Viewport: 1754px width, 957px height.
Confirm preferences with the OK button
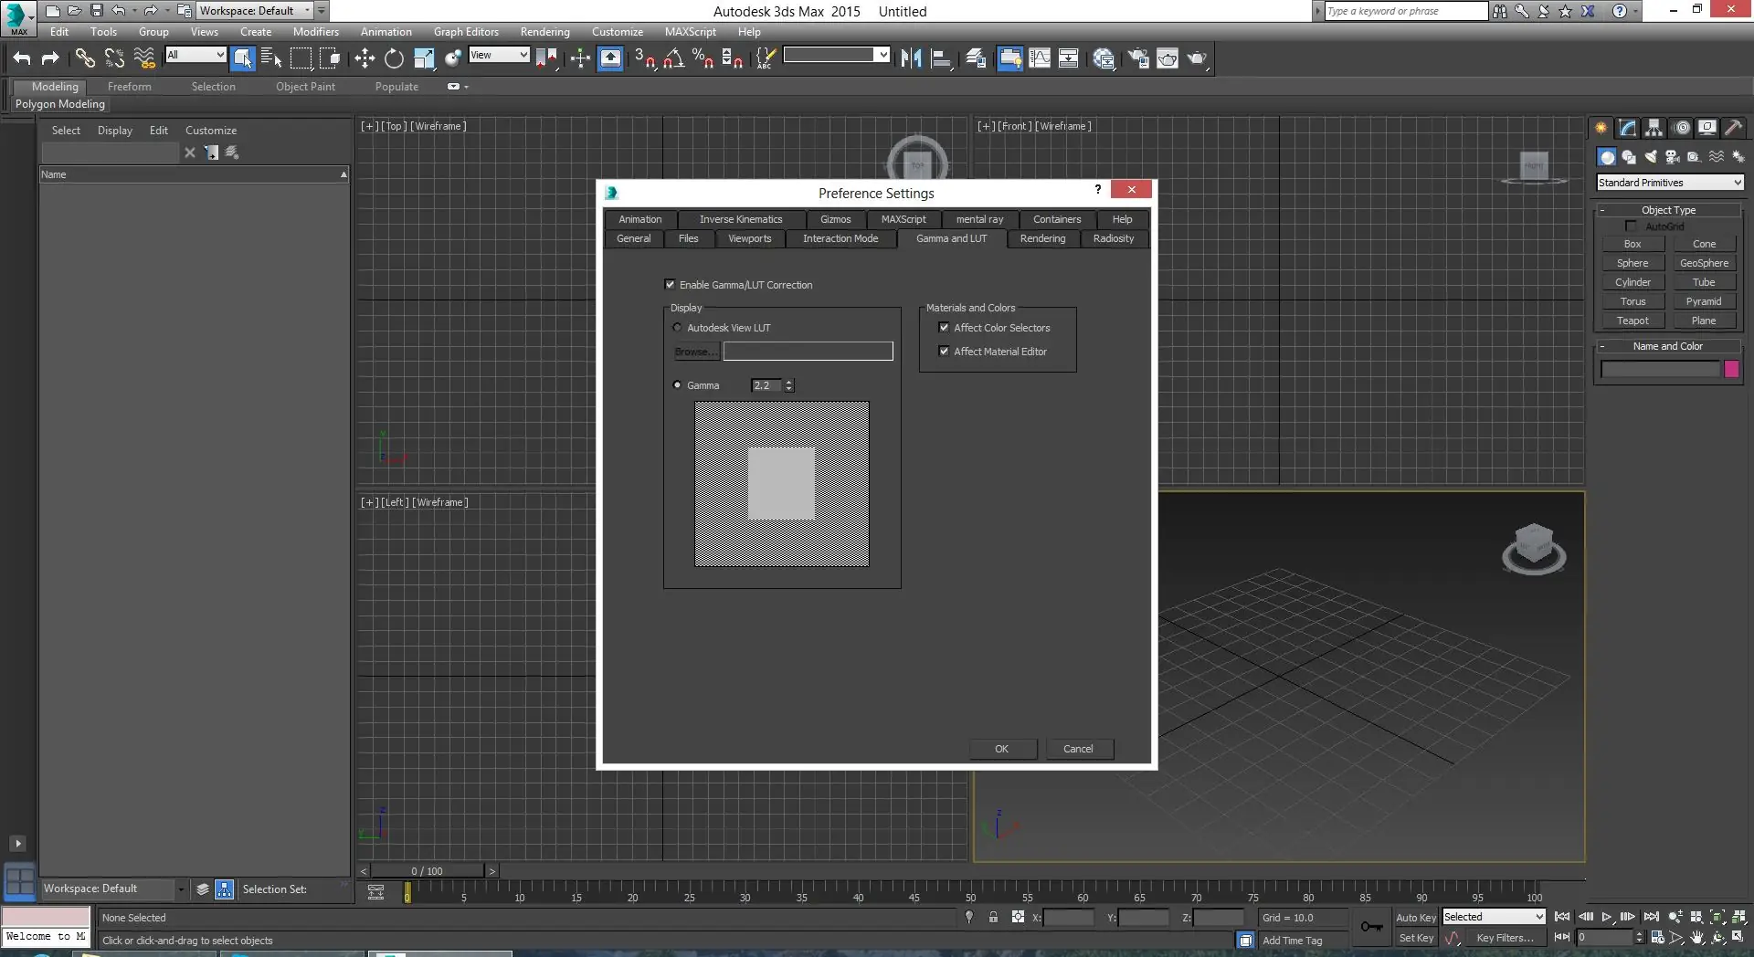coord(1001,749)
